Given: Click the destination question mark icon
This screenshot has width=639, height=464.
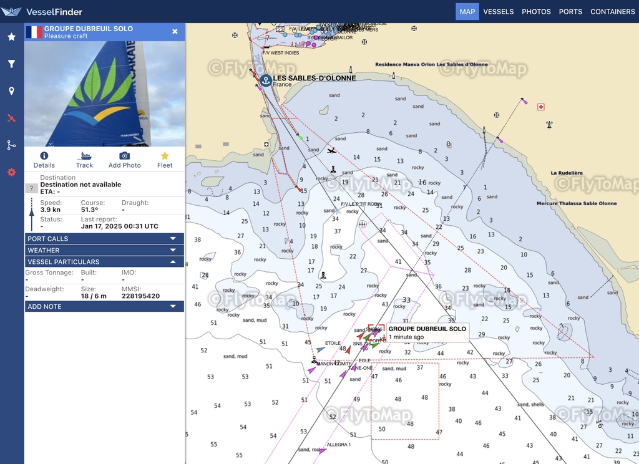Looking at the screenshot, I should point(31,188).
